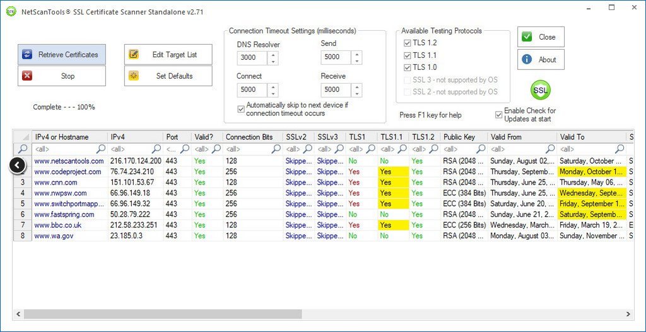Click the Send timeout value field
The width and height of the screenshot is (646, 332).
coord(337,57)
